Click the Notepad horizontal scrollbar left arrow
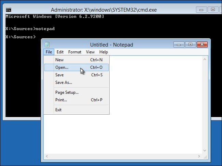Screen dimensions: 222x166 click(47, 156)
